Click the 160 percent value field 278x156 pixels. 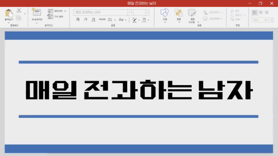coord(261,20)
